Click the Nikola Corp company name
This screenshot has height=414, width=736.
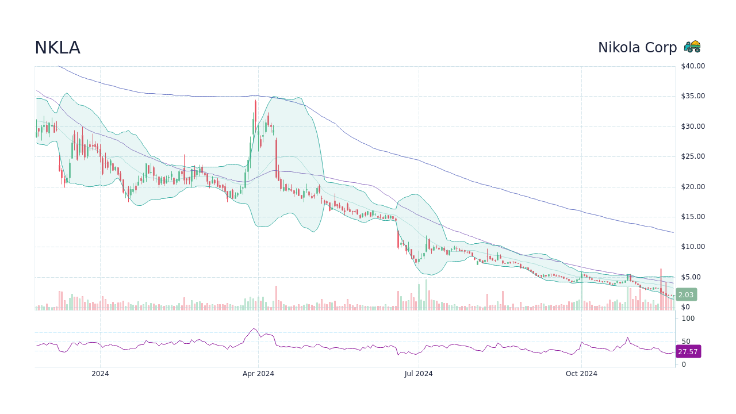pyautogui.click(x=637, y=48)
